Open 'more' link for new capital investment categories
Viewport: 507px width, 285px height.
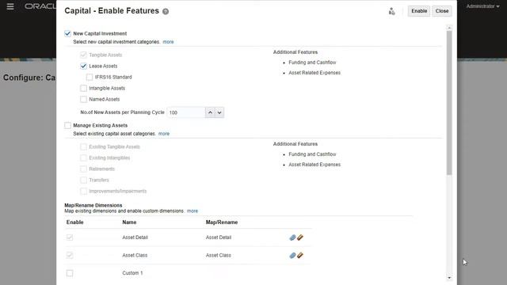click(x=168, y=42)
